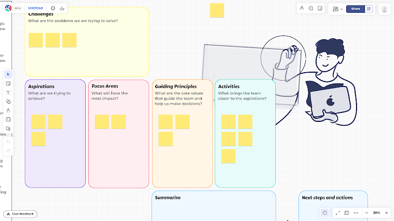Click 'What will have the most impact?' text
Image resolution: width=394 pixels, height=221 pixels.
[109, 96]
